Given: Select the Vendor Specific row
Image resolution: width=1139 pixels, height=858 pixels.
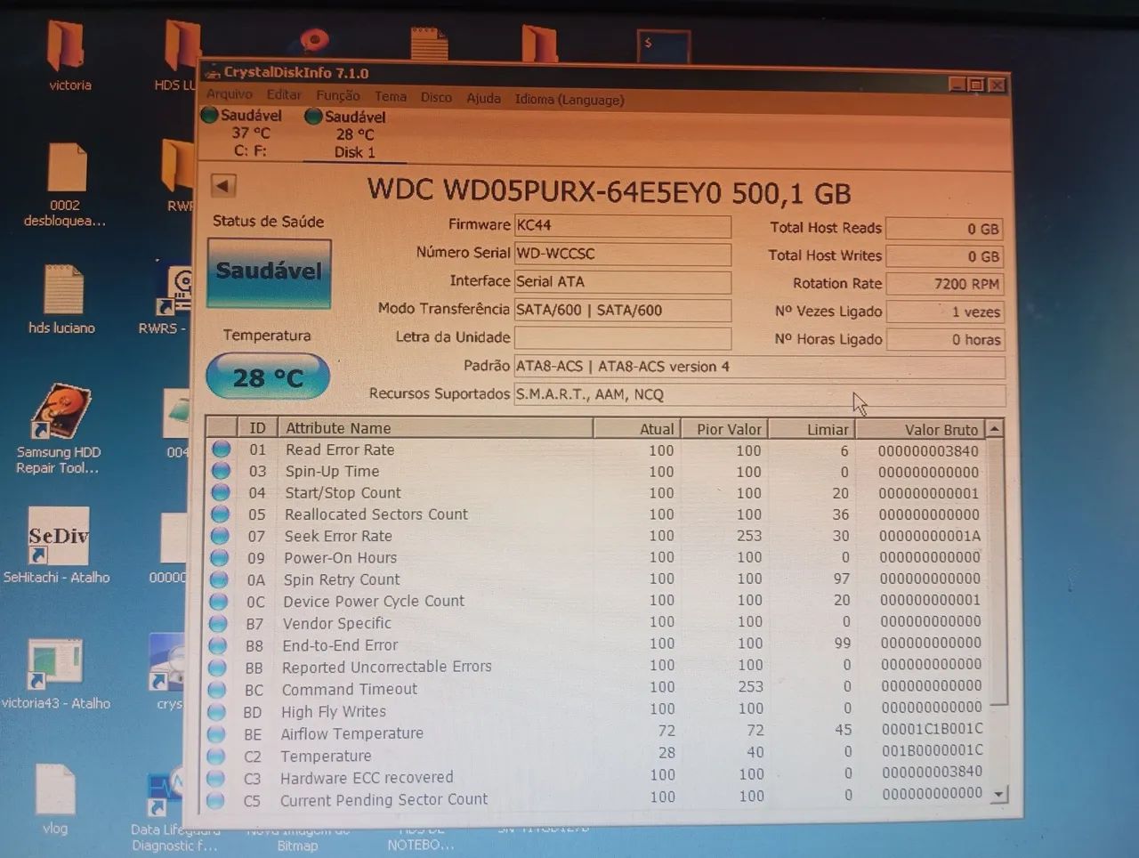Looking at the screenshot, I should coord(597,623).
